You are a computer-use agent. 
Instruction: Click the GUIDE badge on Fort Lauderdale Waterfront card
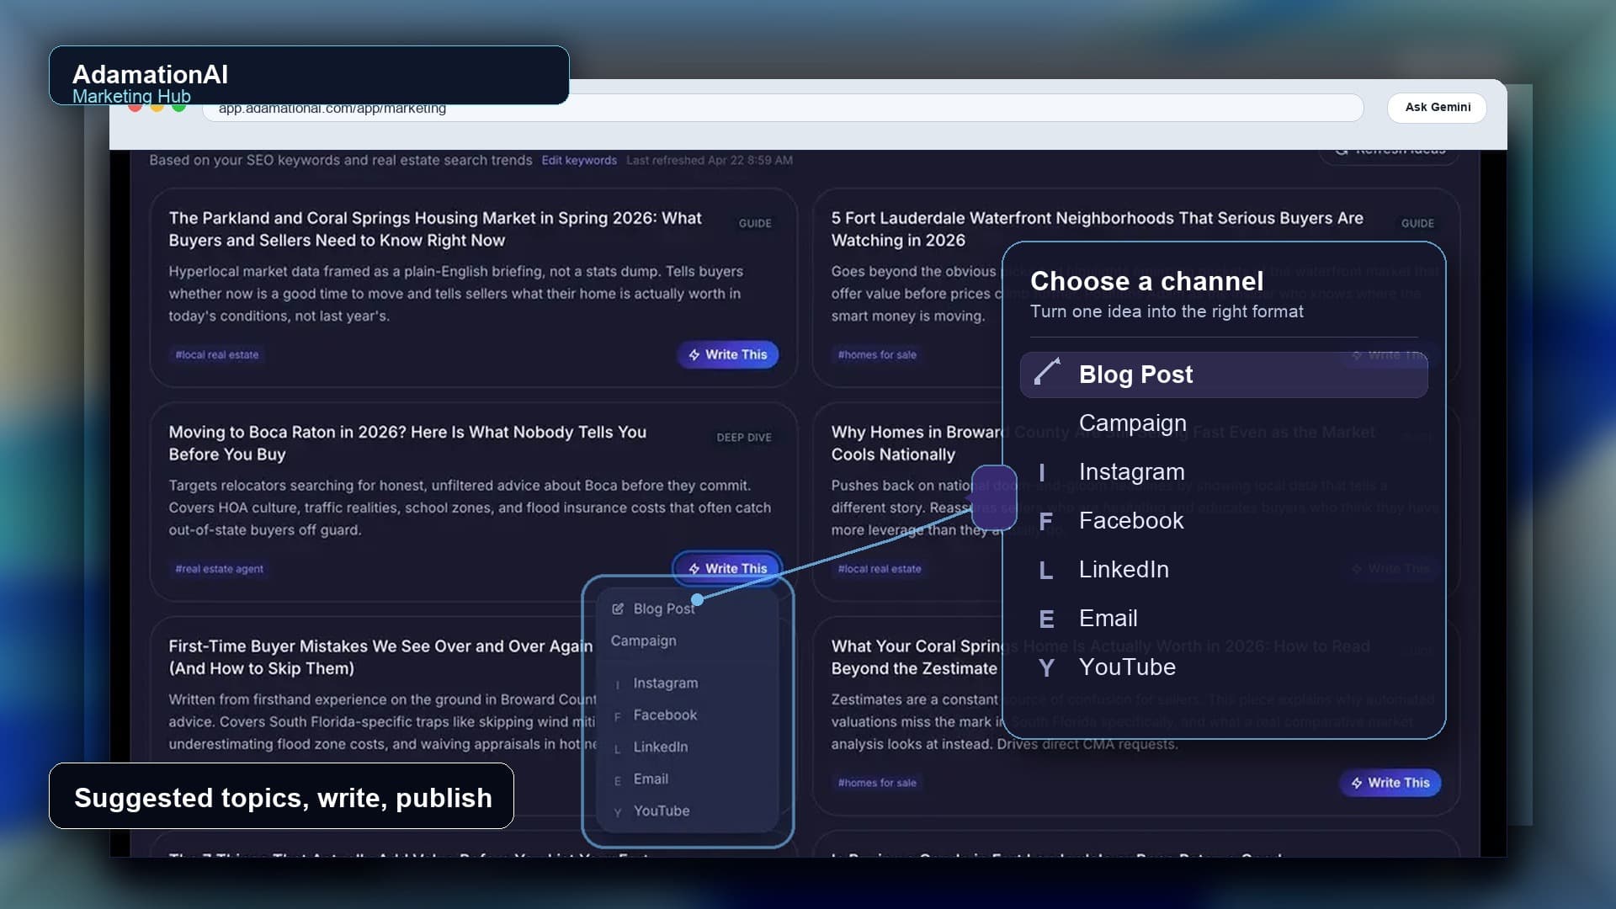pyautogui.click(x=1417, y=223)
